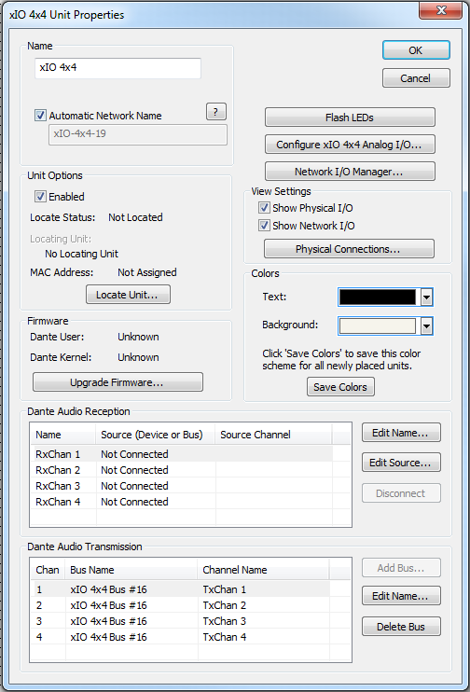Screen dimensions: 470x692
Task: Uncheck the Enabled unit option
Action: coord(40,197)
